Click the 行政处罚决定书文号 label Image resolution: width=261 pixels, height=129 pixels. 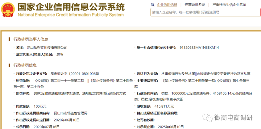[x=32, y=74]
